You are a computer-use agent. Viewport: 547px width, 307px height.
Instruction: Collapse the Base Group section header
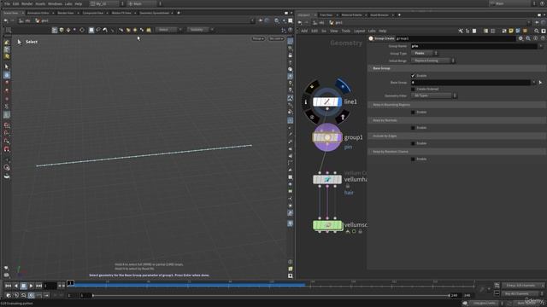click(457, 68)
